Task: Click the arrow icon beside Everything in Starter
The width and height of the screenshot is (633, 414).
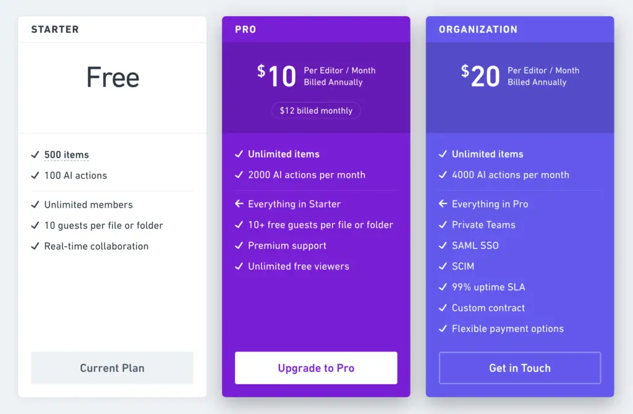Action: point(239,203)
